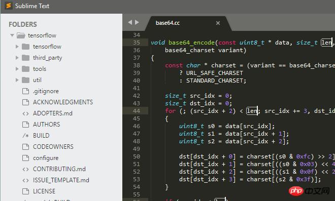Click the Sublime Text logo icon
This screenshot has height=201, width=335.
pyautogui.click(x=9, y=6)
